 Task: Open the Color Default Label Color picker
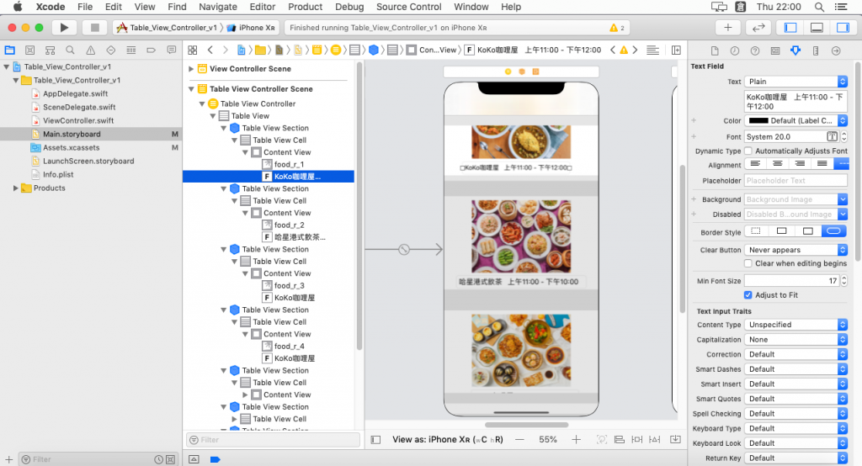click(x=795, y=120)
